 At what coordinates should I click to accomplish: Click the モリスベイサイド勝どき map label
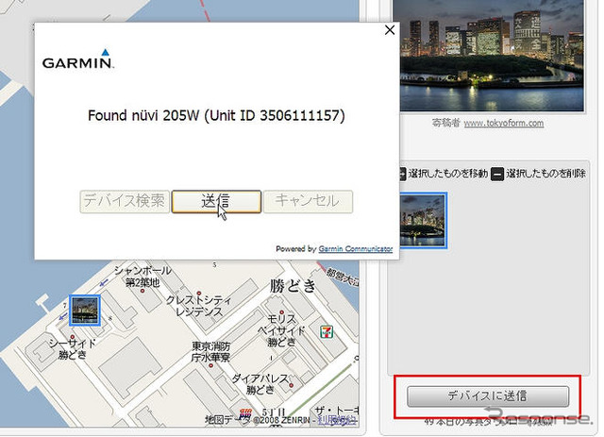pyautogui.click(x=282, y=330)
